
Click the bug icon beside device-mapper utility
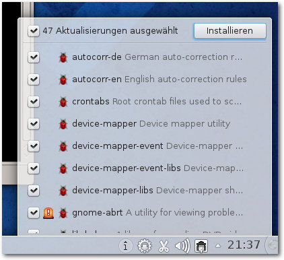click(x=63, y=124)
